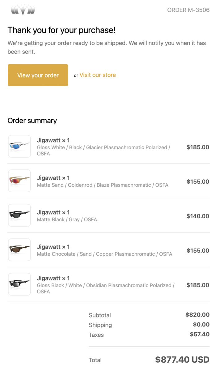Click the Thank you for your purchase heading
The height and width of the screenshot is (371, 220).
(x=61, y=30)
